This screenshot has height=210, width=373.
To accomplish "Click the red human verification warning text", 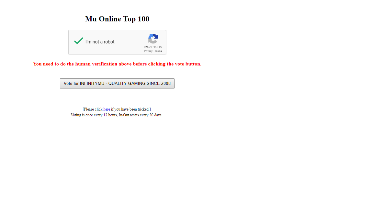I will coord(117,64).
